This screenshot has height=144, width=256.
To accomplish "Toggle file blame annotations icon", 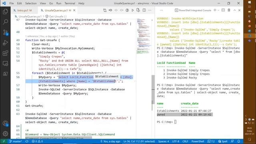I will pyautogui.click(x=127, y=10).
